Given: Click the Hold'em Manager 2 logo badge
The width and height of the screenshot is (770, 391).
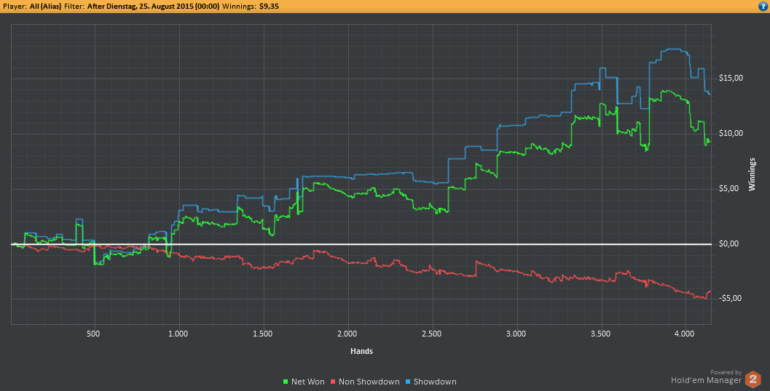Looking at the screenshot, I should tap(753, 379).
